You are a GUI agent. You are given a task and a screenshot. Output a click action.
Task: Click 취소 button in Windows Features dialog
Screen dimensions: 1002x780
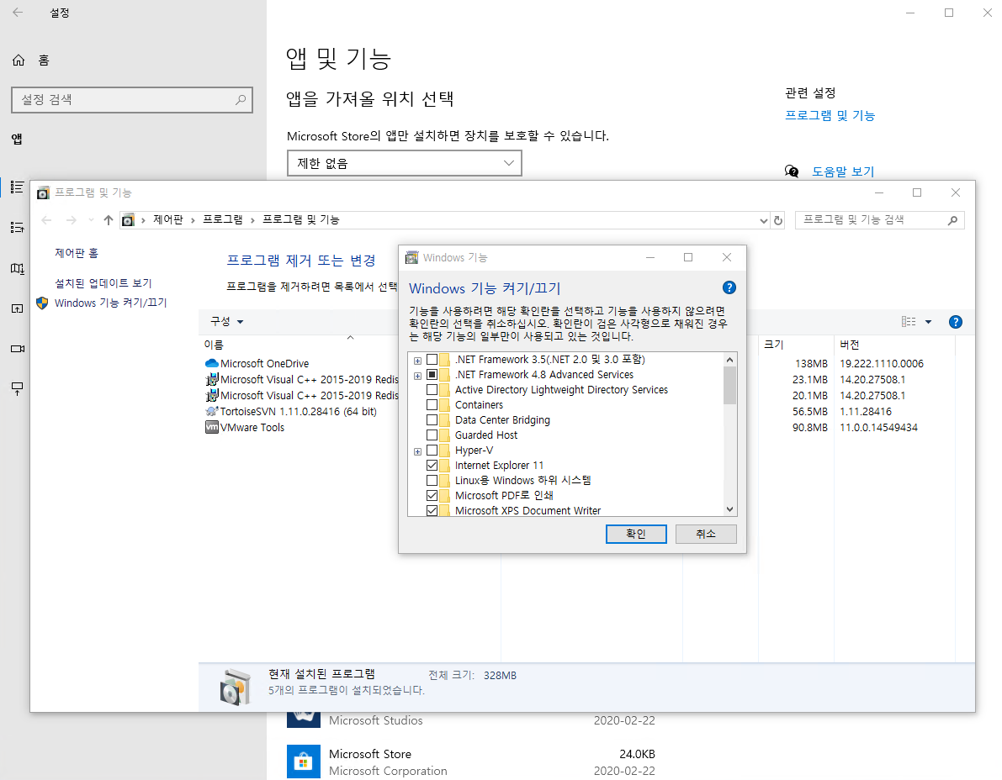click(x=706, y=534)
